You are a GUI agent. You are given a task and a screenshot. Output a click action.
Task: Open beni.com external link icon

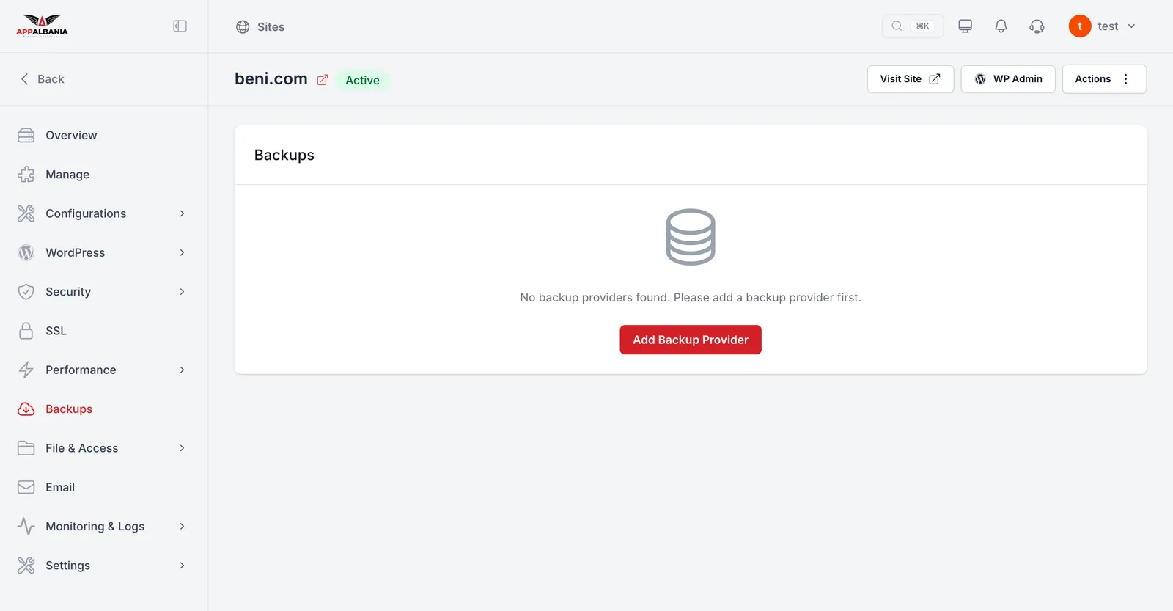[323, 80]
